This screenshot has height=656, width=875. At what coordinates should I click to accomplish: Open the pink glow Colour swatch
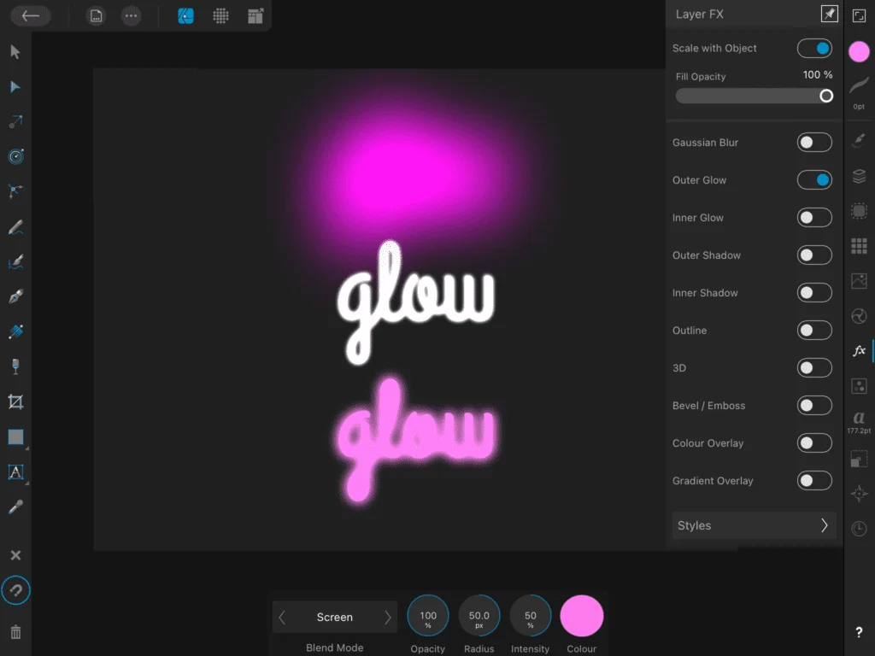coord(581,617)
